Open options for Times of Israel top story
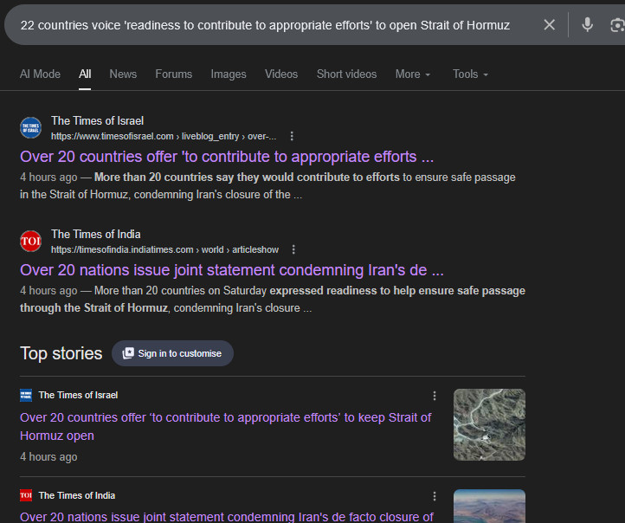The width and height of the screenshot is (625, 523). (435, 396)
